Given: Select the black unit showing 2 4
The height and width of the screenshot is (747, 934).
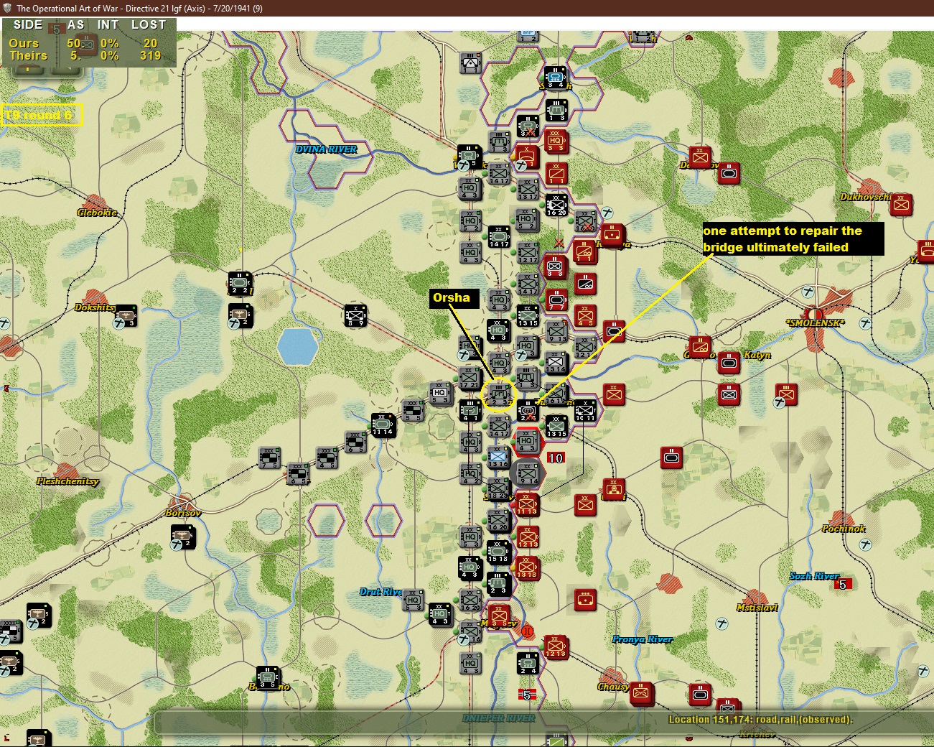Looking at the screenshot, I should [528, 663].
